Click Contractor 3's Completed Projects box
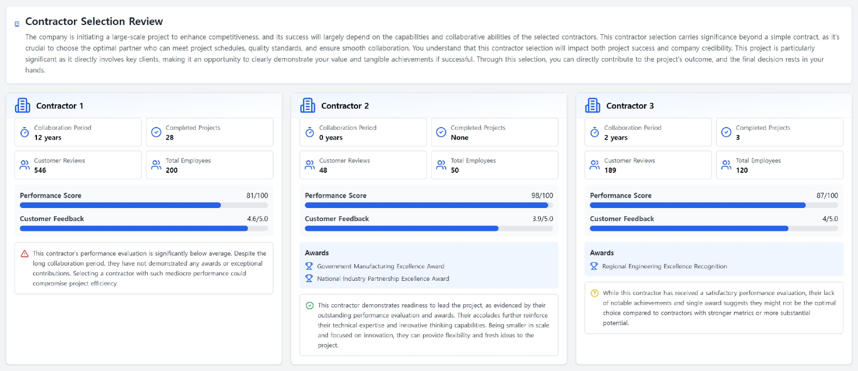This screenshot has width=858, height=371. point(779,133)
